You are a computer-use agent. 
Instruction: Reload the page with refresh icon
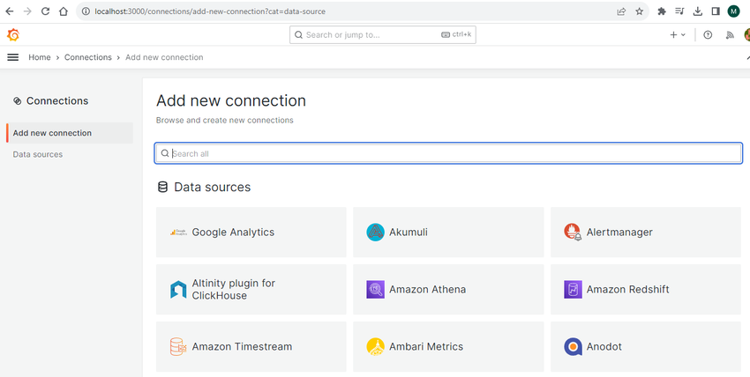[45, 11]
